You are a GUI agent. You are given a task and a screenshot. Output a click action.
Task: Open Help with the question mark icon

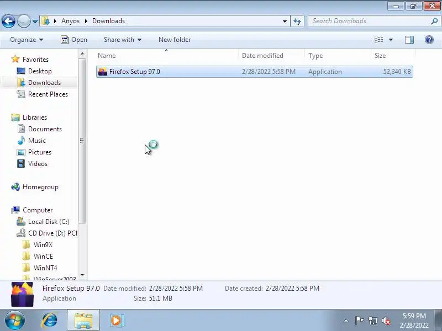tap(429, 40)
